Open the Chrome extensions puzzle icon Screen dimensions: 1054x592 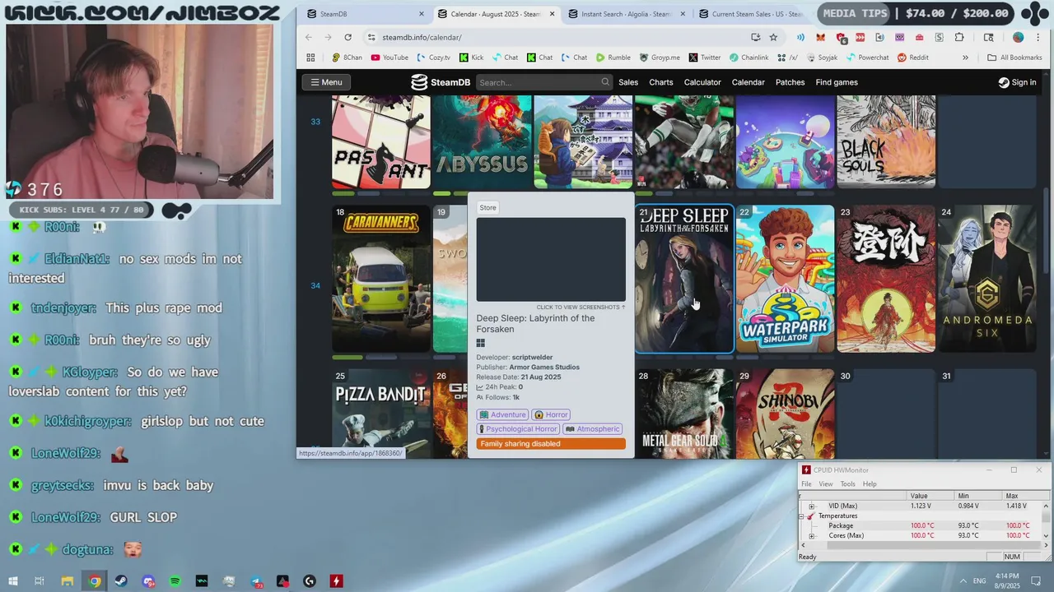[x=959, y=37]
